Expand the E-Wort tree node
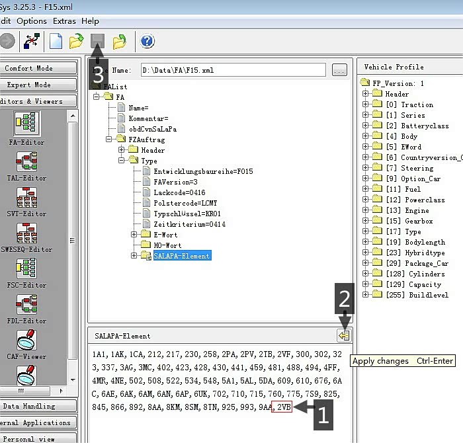Image resolution: width=463 pixels, height=443 pixels. (x=134, y=235)
